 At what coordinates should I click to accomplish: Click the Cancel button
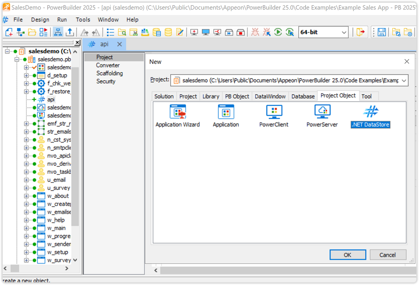coord(388,255)
